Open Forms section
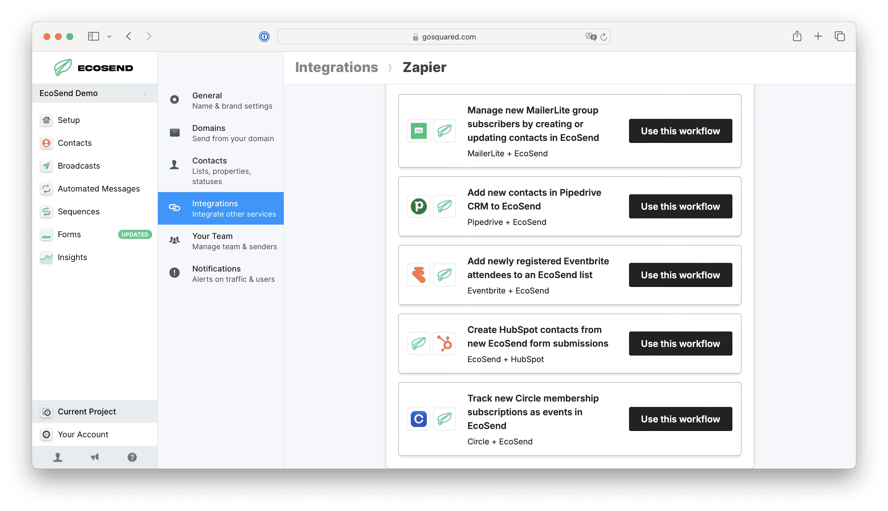Screen dimensions: 888x511 [x=94, y=234]
